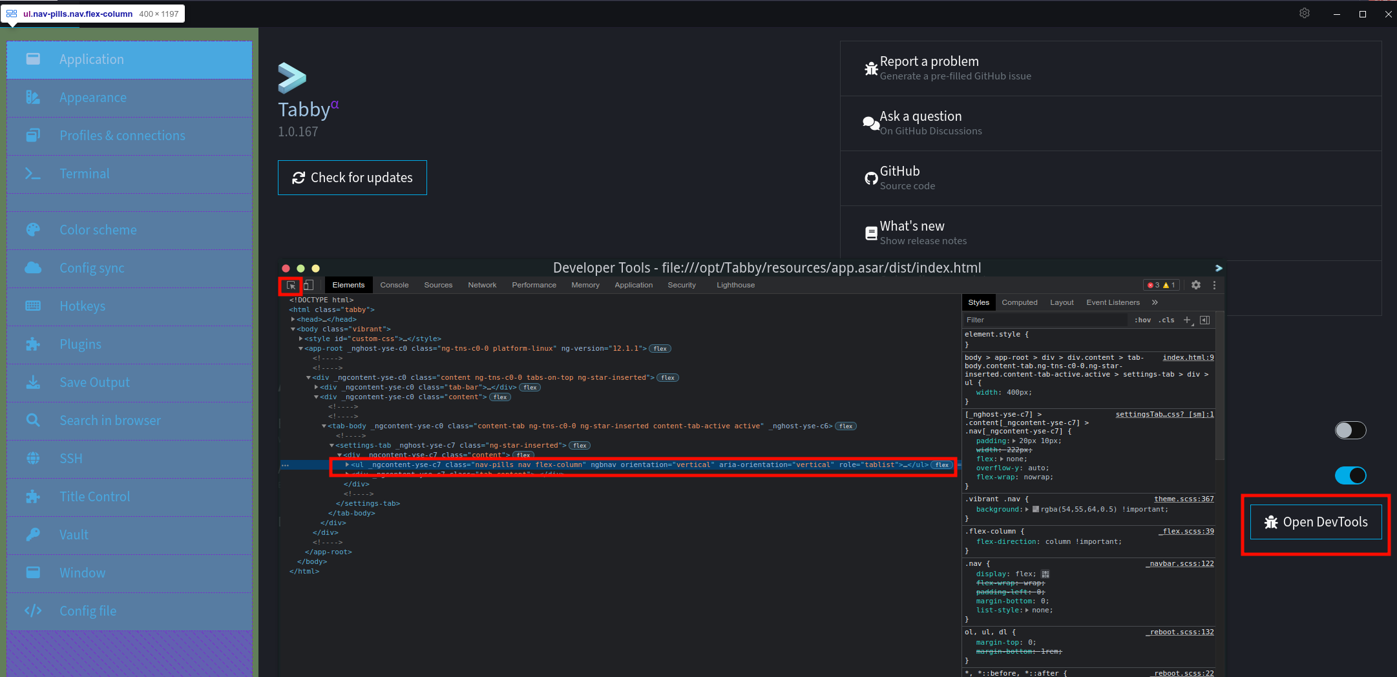Click the Vault key icon in sidebar
Screen dimensions: 1397x677
pyautogui.click(x=33, y=535)
